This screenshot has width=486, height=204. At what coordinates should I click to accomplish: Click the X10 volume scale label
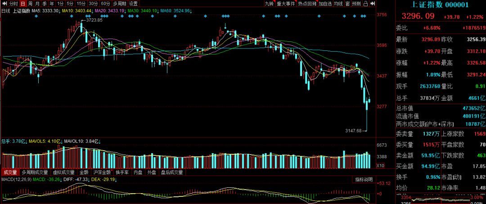381,166
